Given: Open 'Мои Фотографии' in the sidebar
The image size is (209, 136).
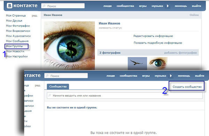Looking at the screenshot, I should [x=18, y=26].
